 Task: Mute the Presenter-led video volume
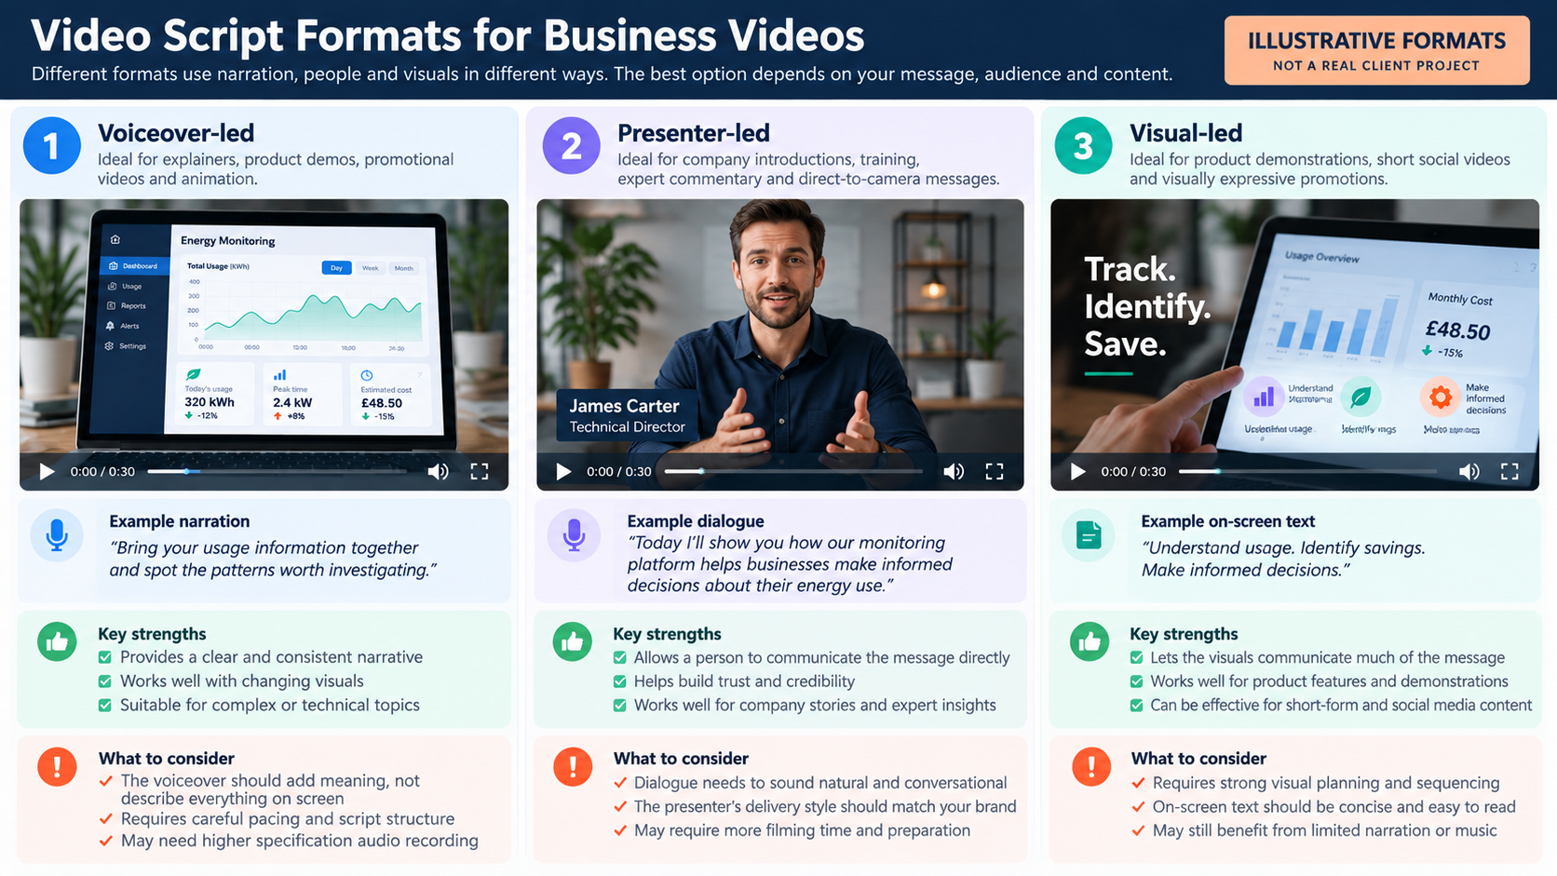[954, 472]
